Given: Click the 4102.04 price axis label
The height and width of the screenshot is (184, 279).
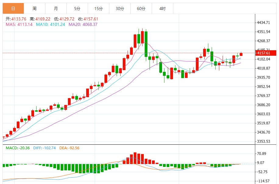Looking at the screenshot, I should tap(263, 59).
